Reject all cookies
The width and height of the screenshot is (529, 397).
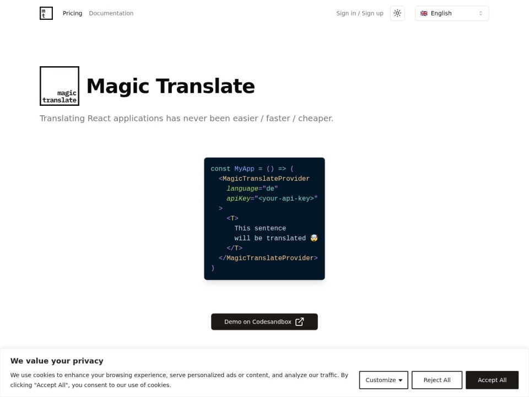[437, 380]
